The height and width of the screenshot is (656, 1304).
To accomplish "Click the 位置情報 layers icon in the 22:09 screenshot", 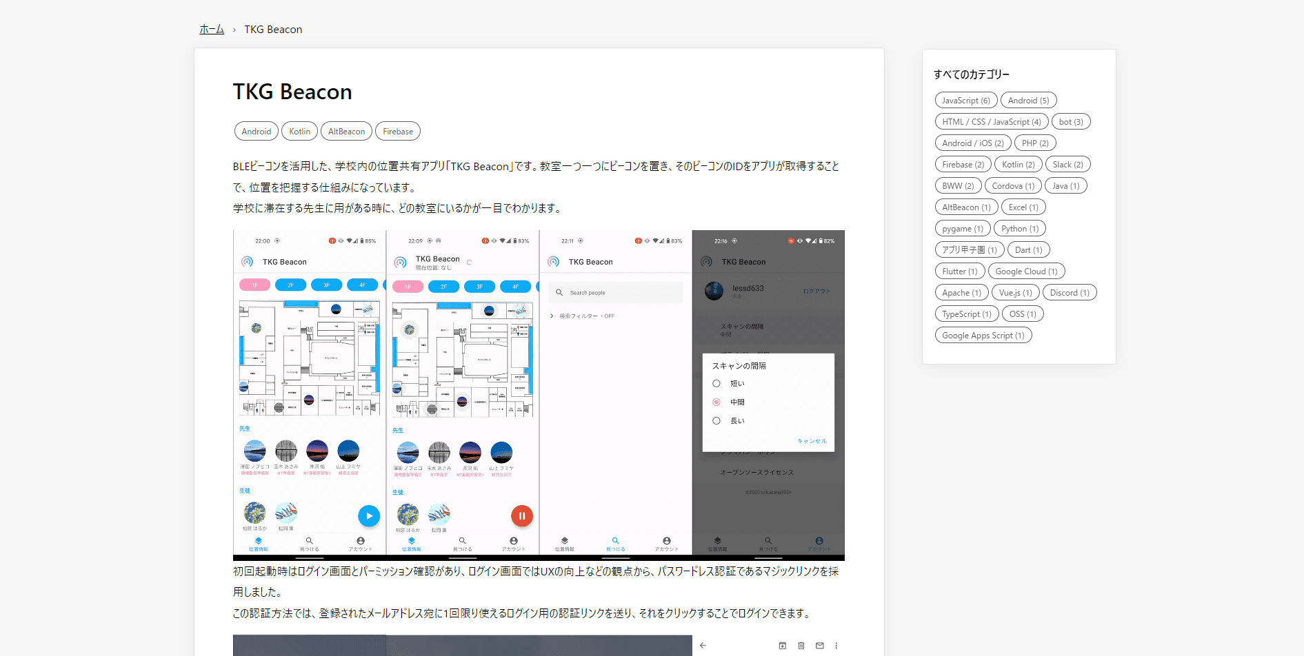I will (412, 541).
